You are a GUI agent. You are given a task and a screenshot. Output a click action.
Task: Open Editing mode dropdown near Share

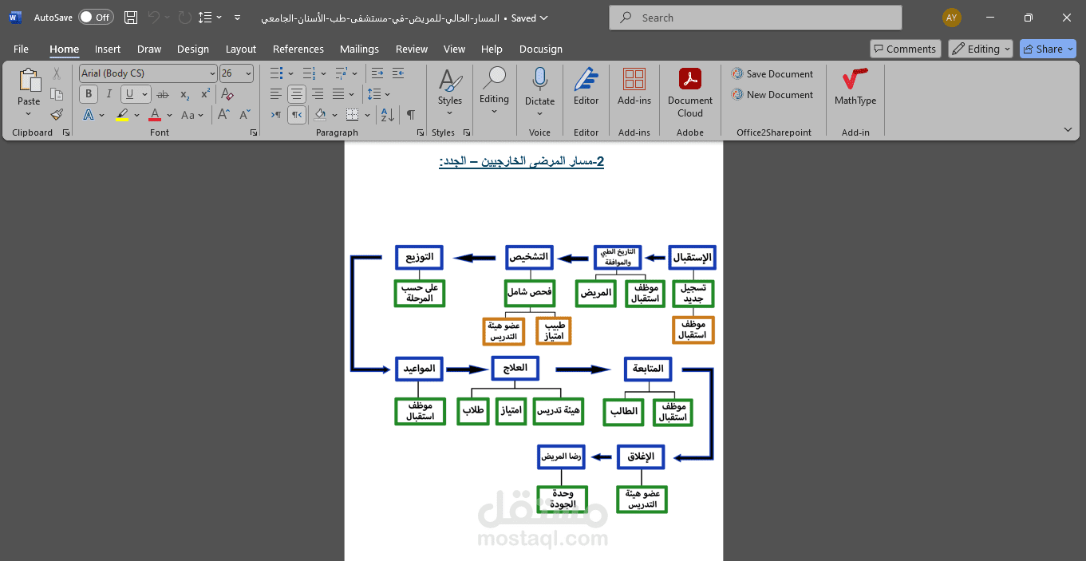tap(981, 49)
